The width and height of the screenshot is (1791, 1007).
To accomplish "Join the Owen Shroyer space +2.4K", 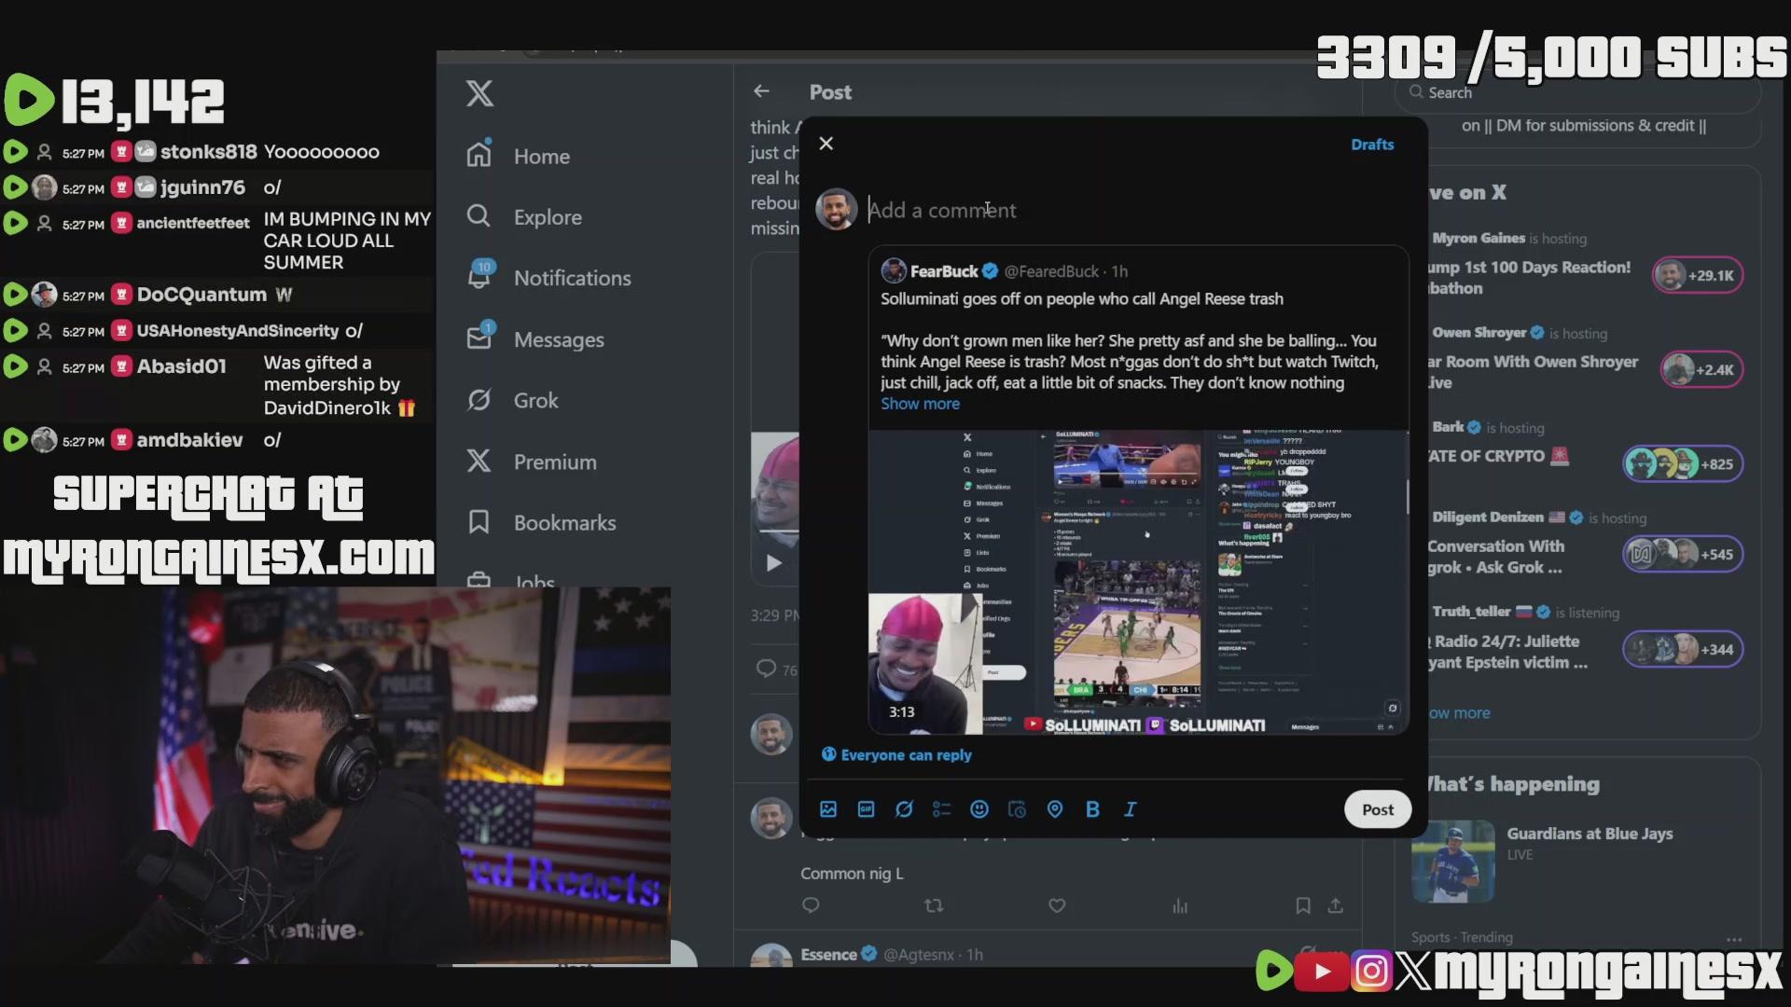I will [x=1701, y=369].
